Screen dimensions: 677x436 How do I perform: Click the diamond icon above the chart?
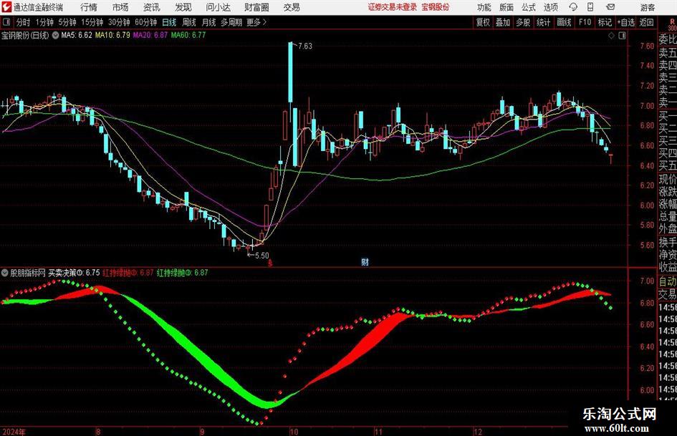(x=611, y=36)
